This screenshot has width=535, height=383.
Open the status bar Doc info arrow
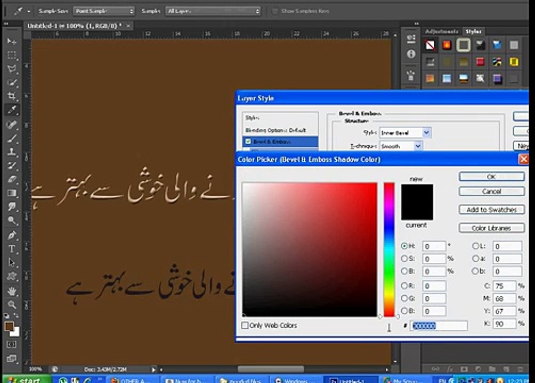tap(153, 369)
